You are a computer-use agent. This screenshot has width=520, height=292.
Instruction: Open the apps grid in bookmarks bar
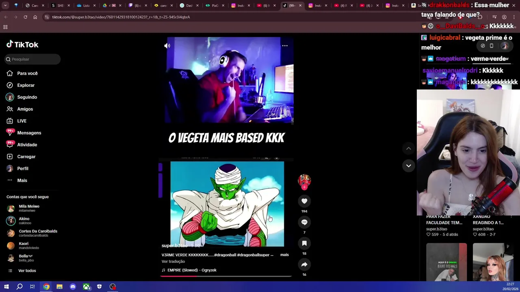point(5,27)
